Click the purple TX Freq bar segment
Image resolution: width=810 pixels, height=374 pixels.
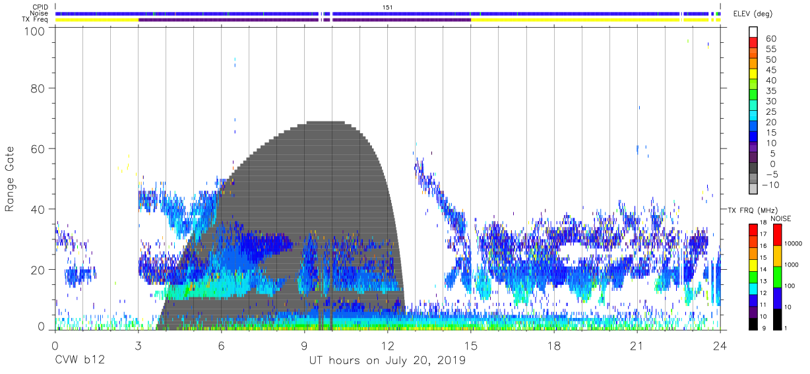pos(304,20)
